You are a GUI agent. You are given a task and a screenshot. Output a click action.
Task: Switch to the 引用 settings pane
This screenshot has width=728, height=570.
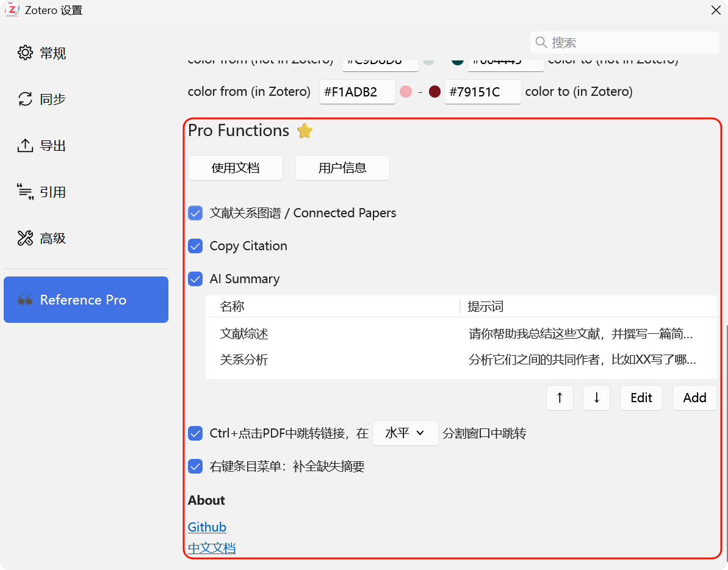[86, 192]
